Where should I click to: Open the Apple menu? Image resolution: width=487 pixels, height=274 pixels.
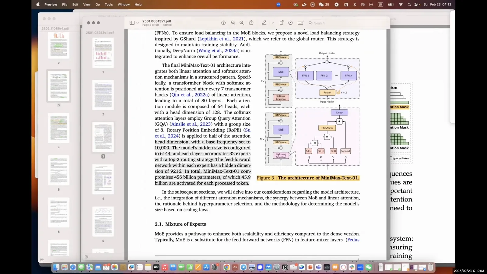38,5
